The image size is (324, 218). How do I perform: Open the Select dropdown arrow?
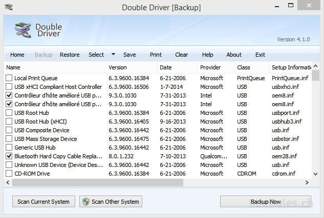(x=113, y=55)
